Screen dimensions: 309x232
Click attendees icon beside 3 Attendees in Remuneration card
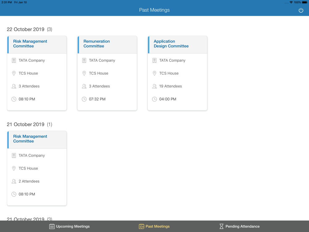[x=84, y=86]
